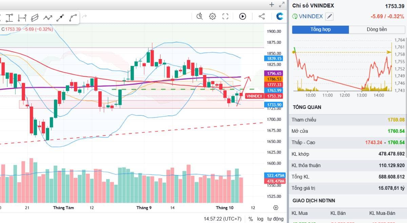Select the vertical price range drawing tool
This screenshot has width=407, height=223.
[x=9, y=18]
